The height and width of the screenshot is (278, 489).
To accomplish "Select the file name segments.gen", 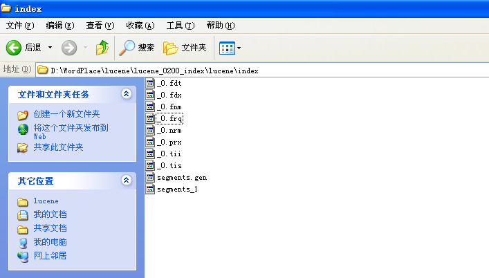I will [182, 178].
